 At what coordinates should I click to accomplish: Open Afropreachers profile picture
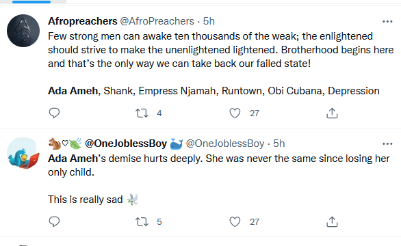[23, 31]
